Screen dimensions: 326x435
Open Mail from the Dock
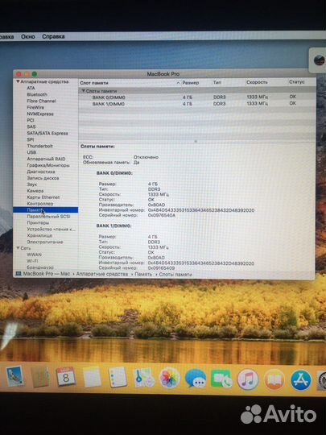coord(14,376)
